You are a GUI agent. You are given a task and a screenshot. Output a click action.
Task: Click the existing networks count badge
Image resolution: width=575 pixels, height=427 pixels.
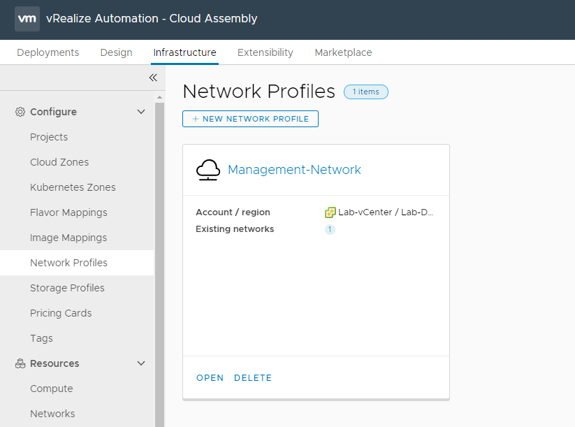click(330, 229)
